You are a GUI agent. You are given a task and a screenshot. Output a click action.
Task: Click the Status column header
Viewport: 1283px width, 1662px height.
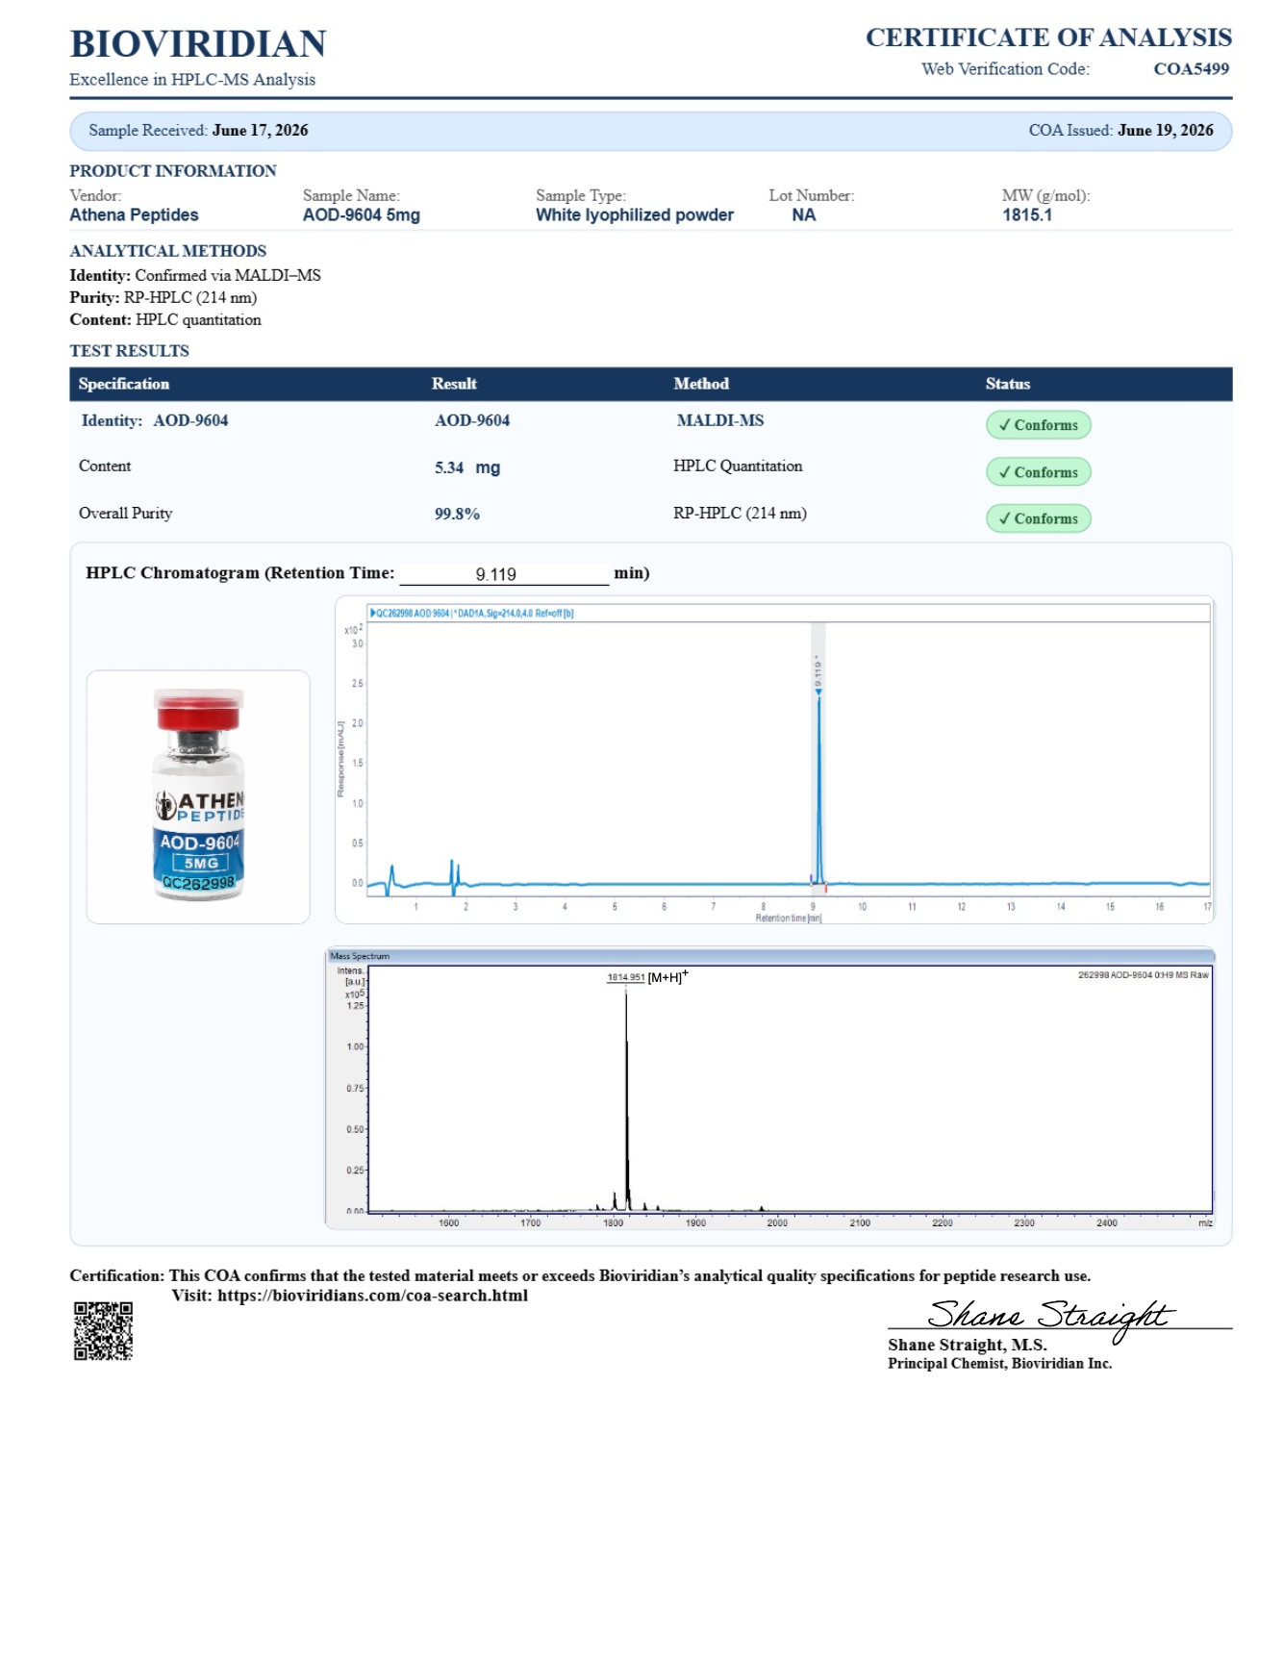1008,384
